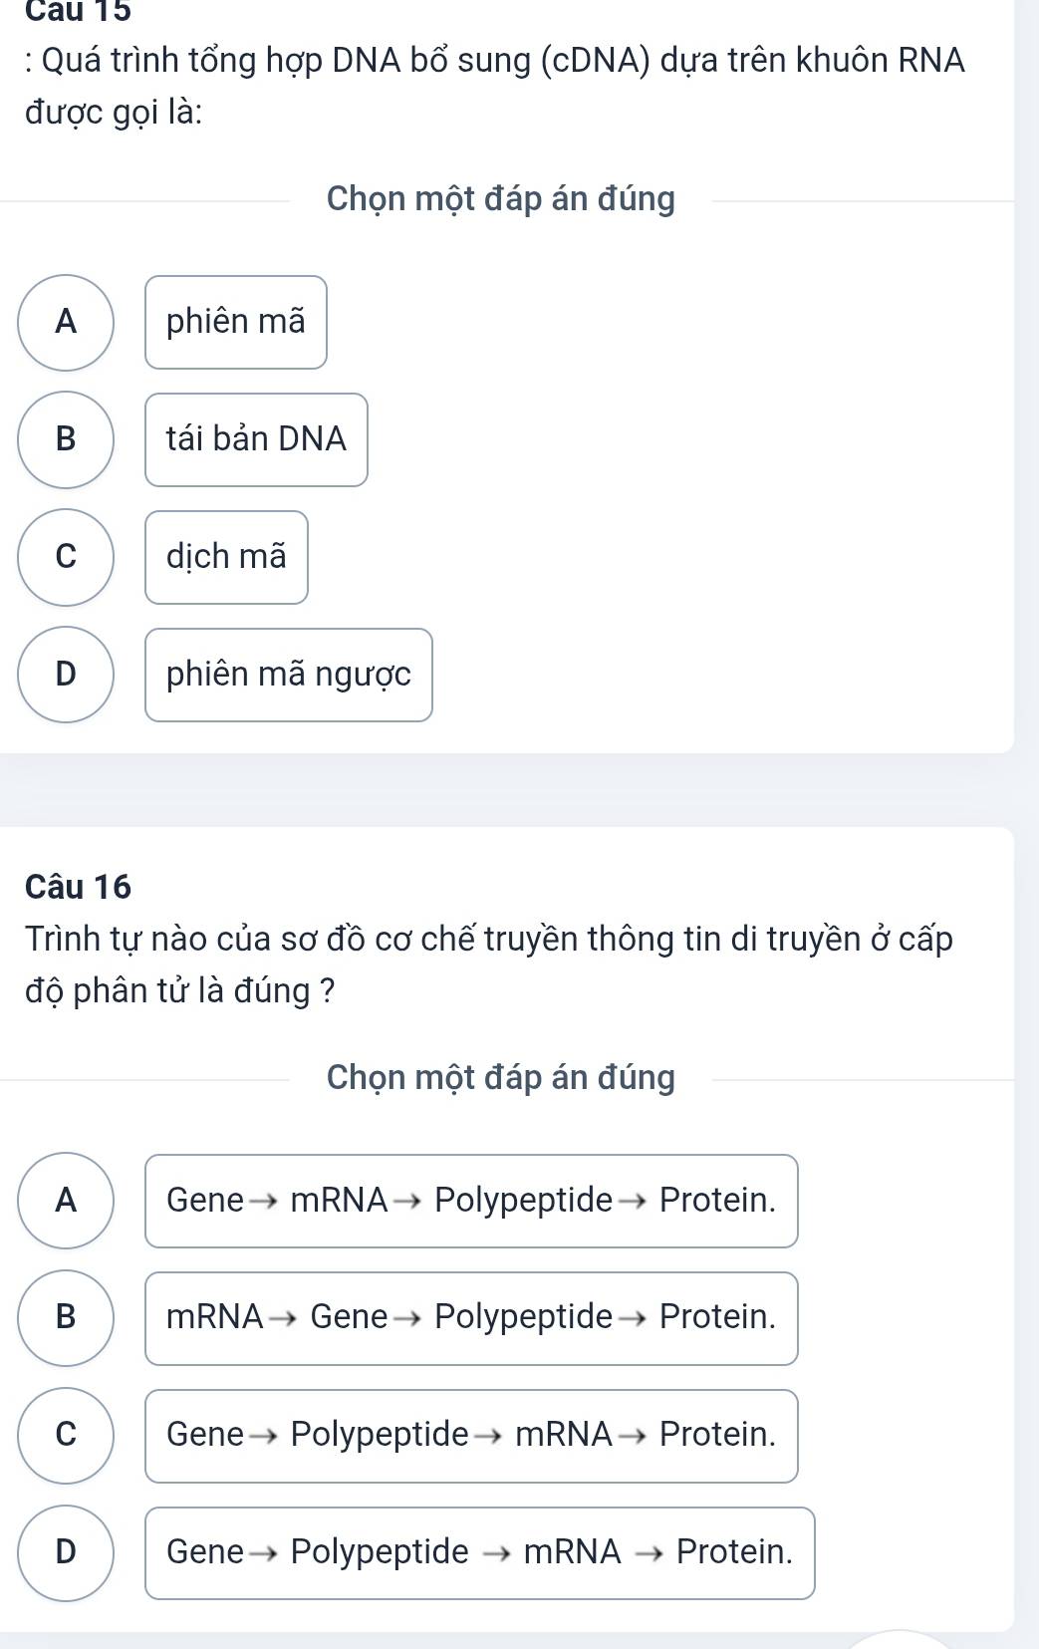Click the 'Câu 16' heading
The image size is (1039, 1649).
point(79,886)
